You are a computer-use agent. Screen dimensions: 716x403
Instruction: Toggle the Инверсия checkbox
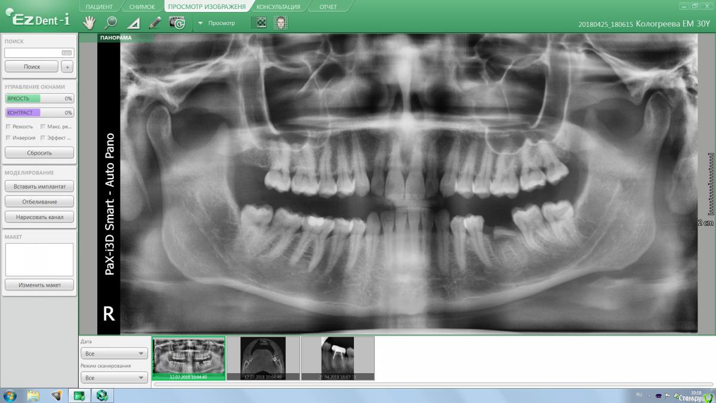[8, 138]
